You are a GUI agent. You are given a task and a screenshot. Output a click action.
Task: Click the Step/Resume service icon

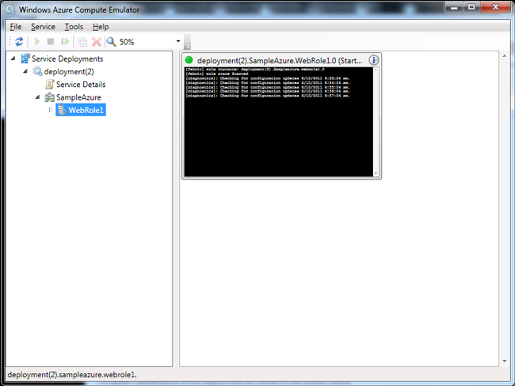pos(65,42)
